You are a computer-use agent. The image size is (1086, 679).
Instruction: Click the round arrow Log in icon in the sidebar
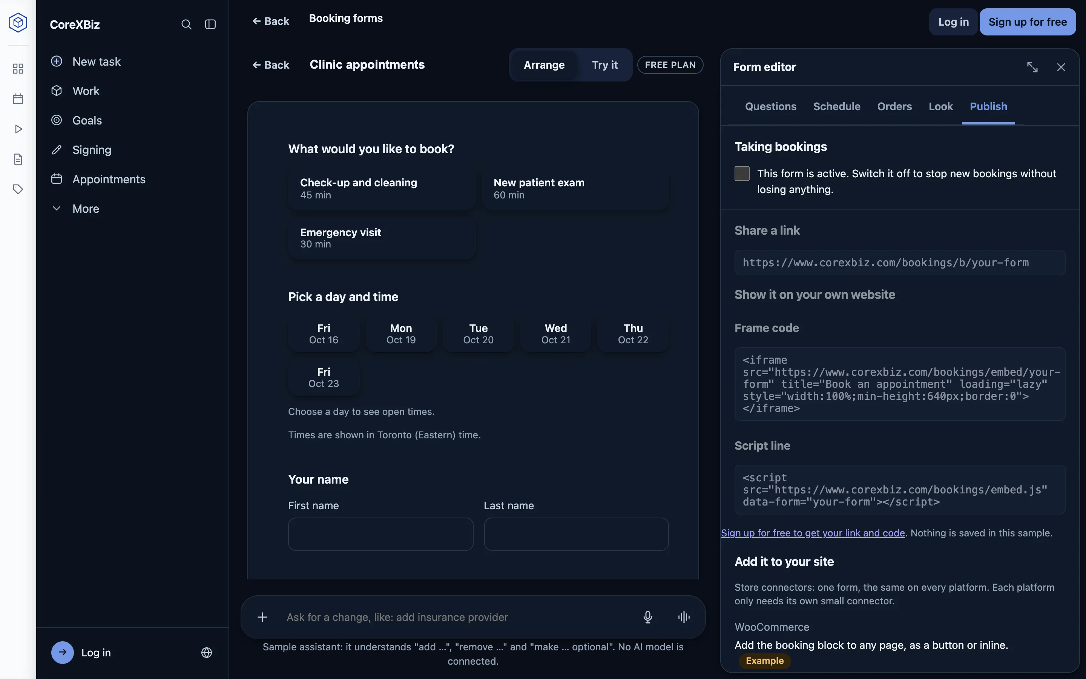point(62,653)
